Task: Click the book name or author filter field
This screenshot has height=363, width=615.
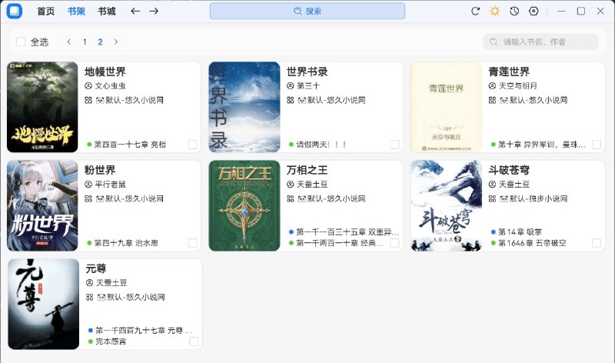Action: pyautogui.click(x=541, y=42)
